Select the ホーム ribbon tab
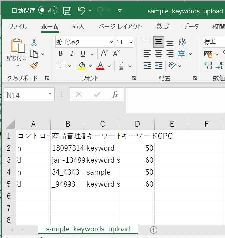The image size is (225, 238). (x=50, y=27)
